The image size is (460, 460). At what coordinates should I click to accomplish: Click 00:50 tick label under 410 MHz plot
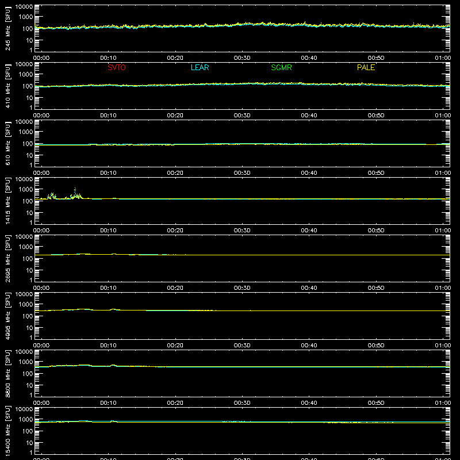[x=376, y=116]
